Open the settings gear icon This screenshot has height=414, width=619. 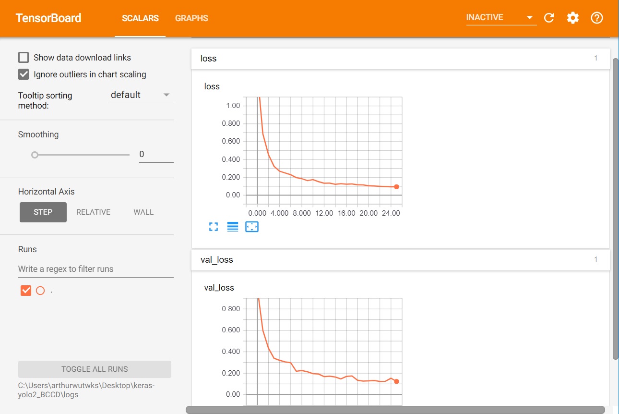coord(573,18)
